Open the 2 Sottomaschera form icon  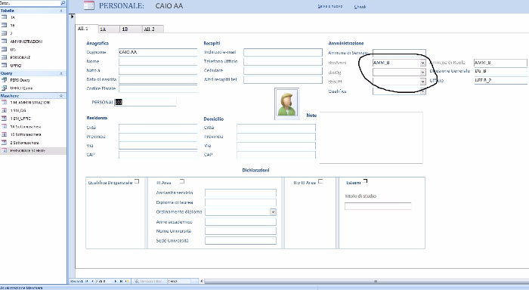pos(4,142)
